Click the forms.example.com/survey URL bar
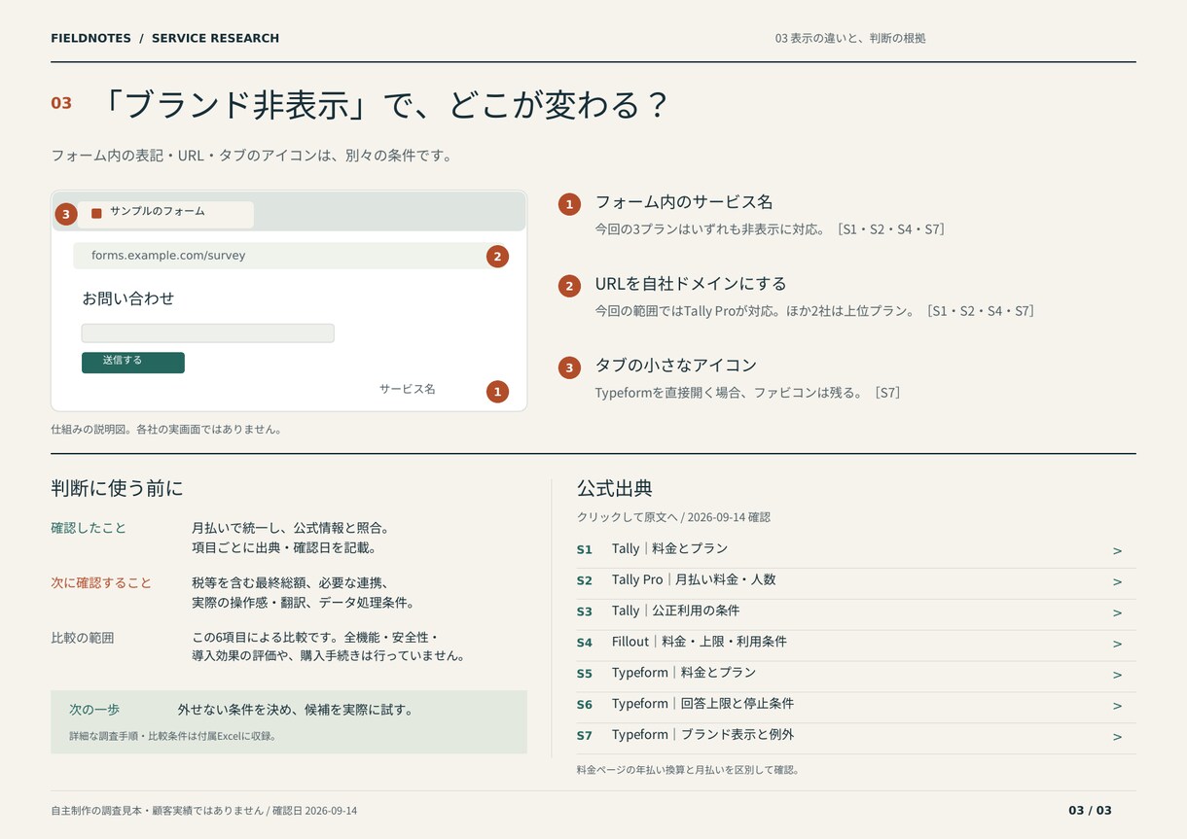The image size is (1187, 839). click(x=292, y=256)
